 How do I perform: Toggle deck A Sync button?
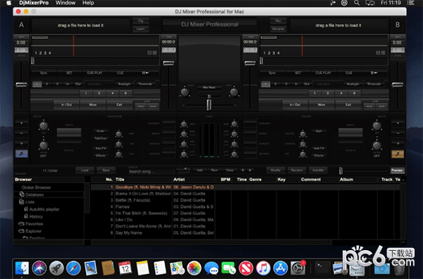click(x=44, y=73)
